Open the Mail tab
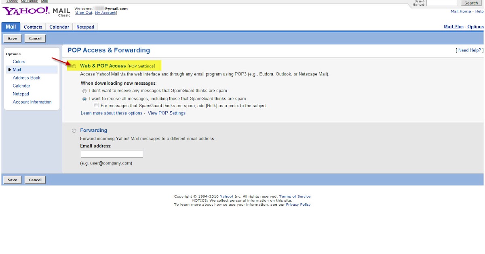 coord(11,27)
